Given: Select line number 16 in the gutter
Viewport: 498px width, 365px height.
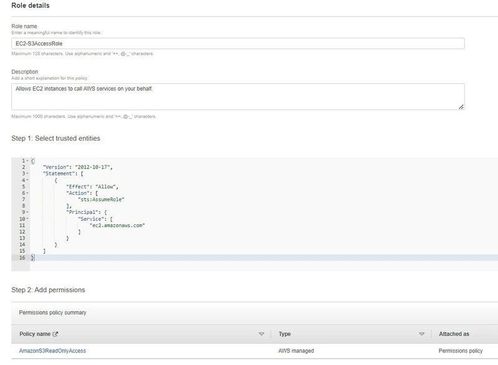Looking at the screenshot, I should click(x=22, y=257).
